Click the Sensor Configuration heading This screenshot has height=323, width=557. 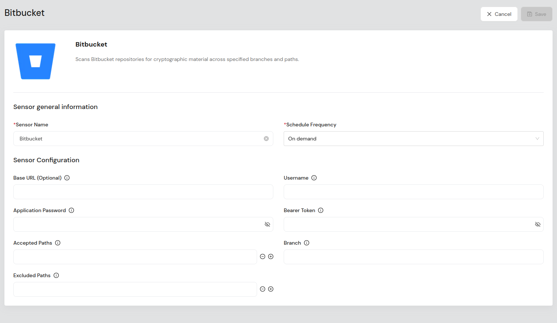(x=46, y=160)
